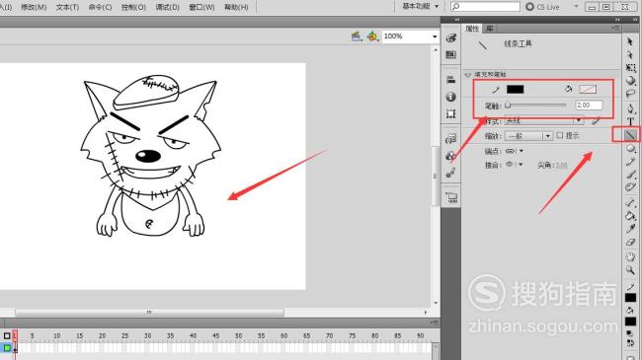Select the Oval shape tool
This screenshot has width=642, height=360.
pyautogui.click(x=630, y=149)
